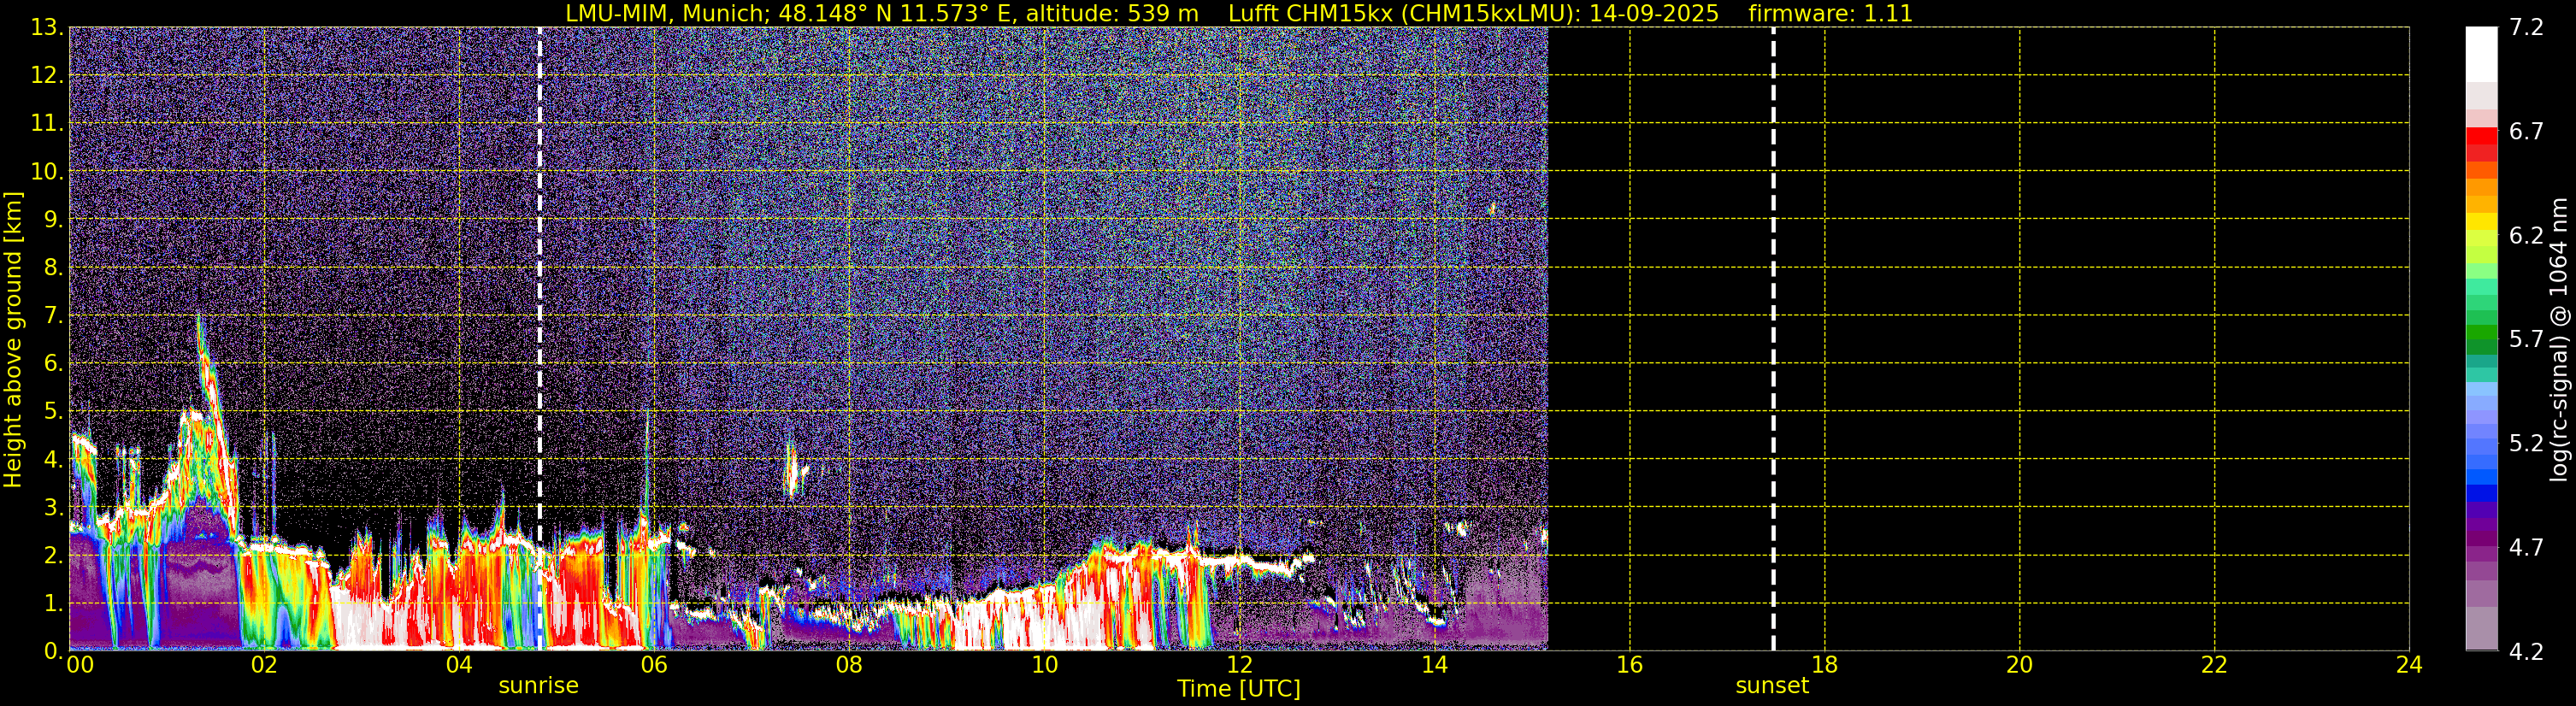2576x706 pixels.
Task: Click the yellow segment of the colorbar
Action: [x=2481, y=222]
